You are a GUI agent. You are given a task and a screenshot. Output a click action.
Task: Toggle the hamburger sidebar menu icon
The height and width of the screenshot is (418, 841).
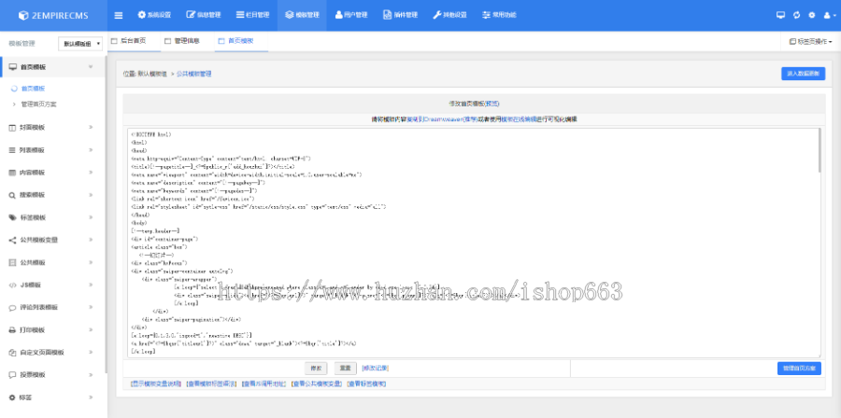click(x=119, y=15)
